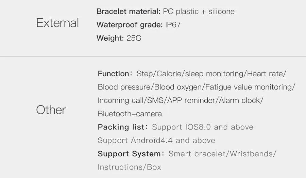Click Support Android4.4 and above text
This screenshot has height=178, width=306.
click(x=156, y=140)
